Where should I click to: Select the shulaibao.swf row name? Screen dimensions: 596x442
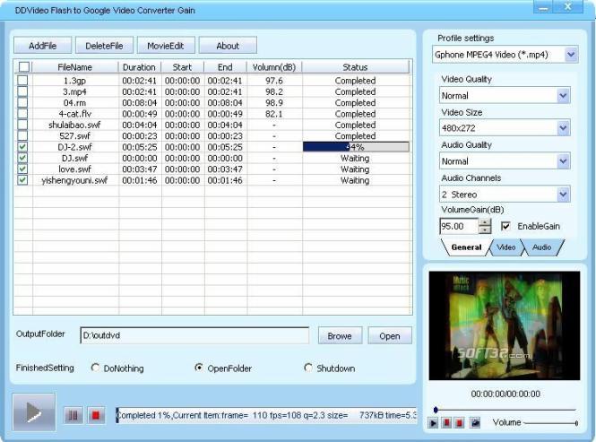tap(74, 125)
